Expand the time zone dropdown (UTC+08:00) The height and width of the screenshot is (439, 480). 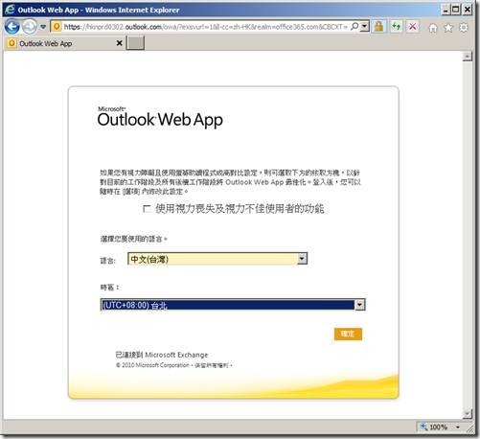coord(360,305)
